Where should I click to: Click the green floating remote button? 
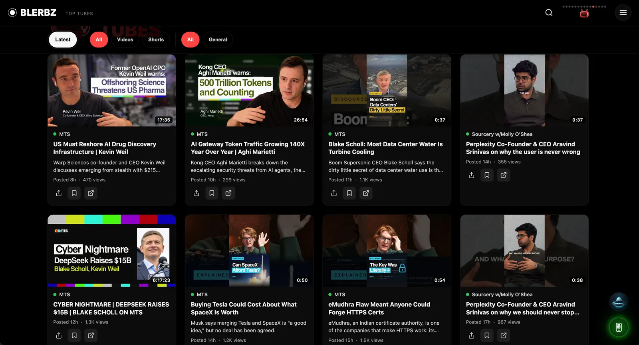[619, 327]
